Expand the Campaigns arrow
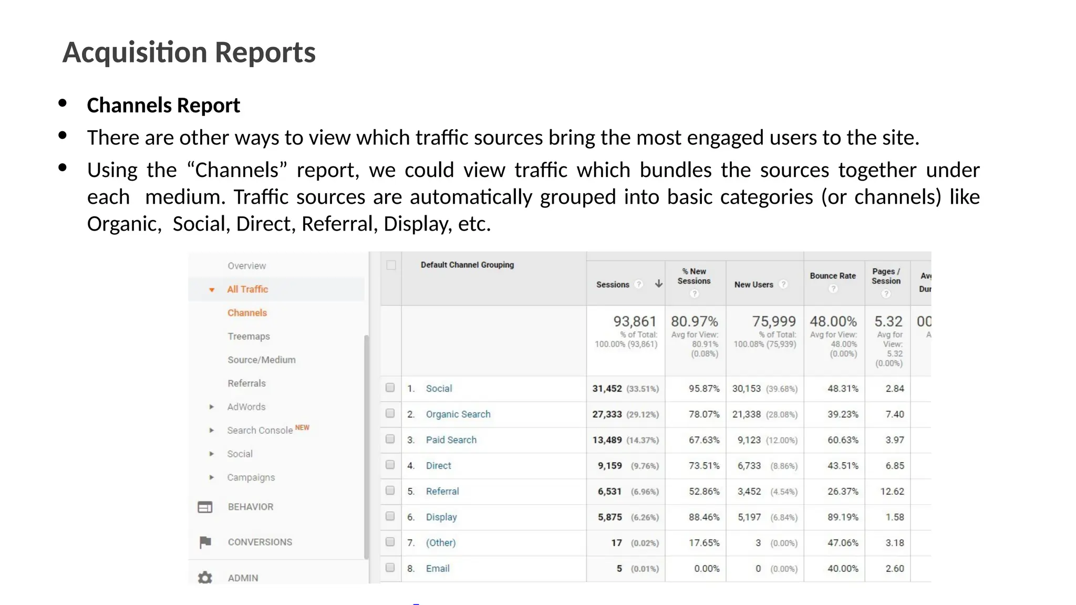This screenshot has height=605, width=1076. tap(211, 477)
